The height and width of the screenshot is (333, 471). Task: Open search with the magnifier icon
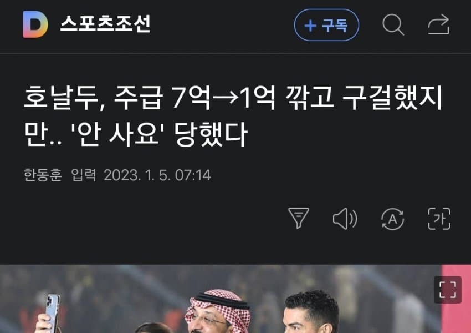point(393,24)
